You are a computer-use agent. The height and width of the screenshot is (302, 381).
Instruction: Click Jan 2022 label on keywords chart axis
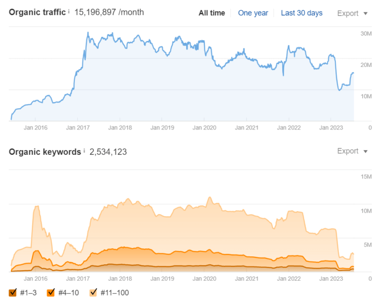pos(289,279)
